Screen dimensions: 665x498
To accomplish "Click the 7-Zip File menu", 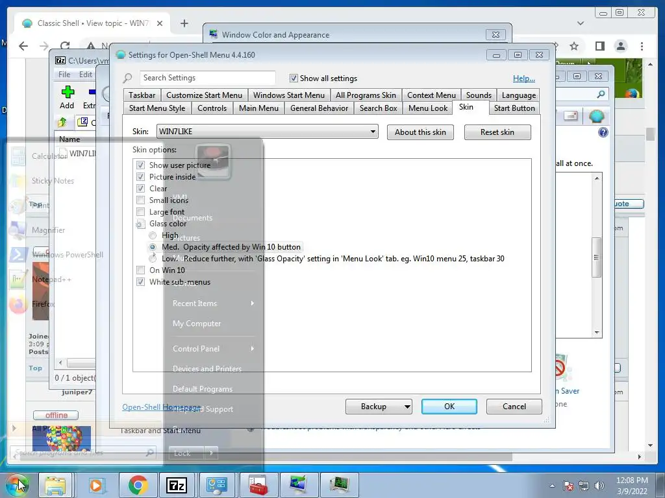I will 64,74.
